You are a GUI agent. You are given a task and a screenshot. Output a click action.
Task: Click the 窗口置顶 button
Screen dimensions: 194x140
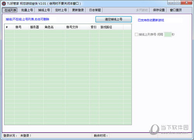[176, 10]
